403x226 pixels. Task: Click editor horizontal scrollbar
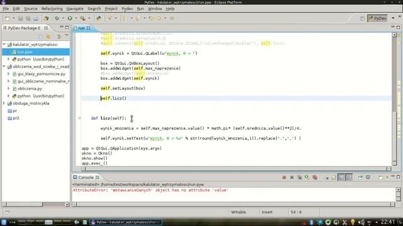236,169
